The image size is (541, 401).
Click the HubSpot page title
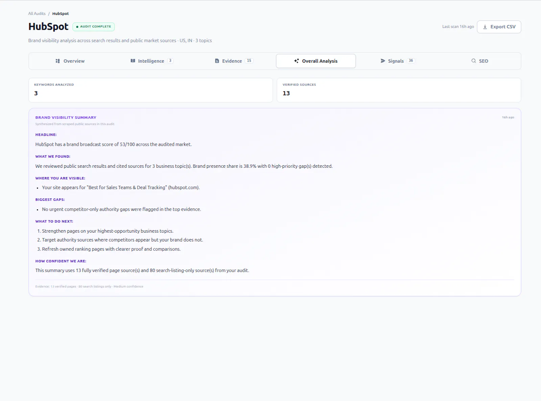(48, 26)
